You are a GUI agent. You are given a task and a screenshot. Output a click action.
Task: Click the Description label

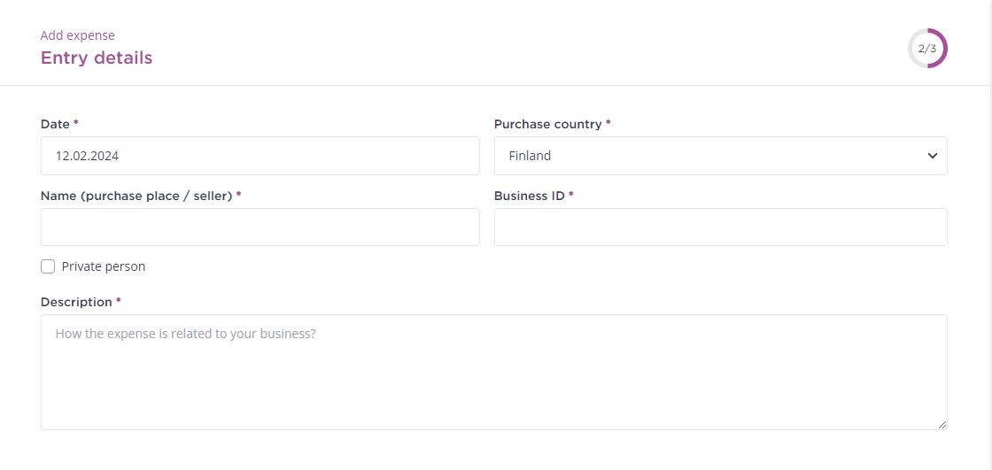(76, 302)
